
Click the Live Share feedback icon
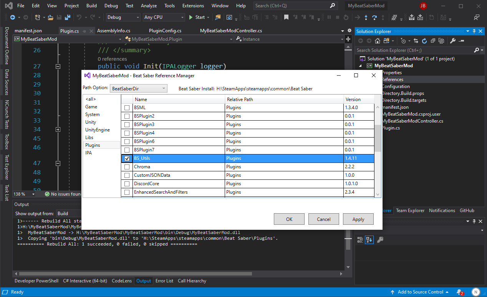coord(477,17)
